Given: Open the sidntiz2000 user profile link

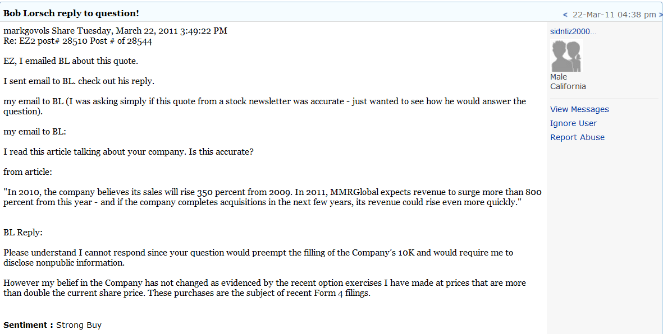Looking at the screenshot, I should tap(573, 31).
